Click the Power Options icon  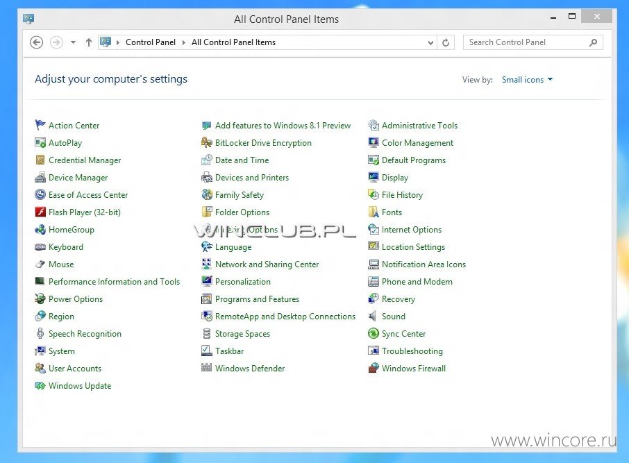(x=40, y=298)
